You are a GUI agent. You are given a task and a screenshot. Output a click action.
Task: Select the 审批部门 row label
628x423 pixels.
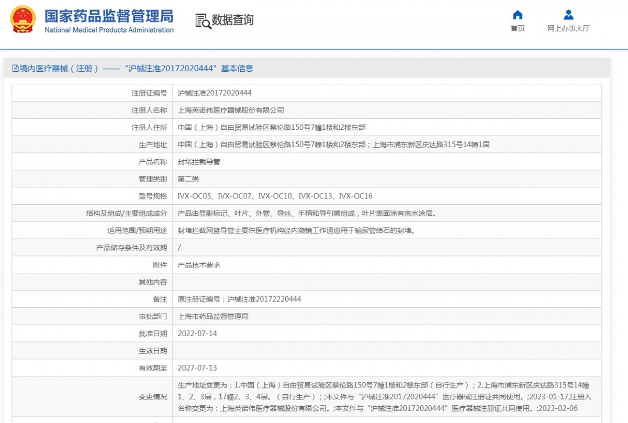(153, 317)
